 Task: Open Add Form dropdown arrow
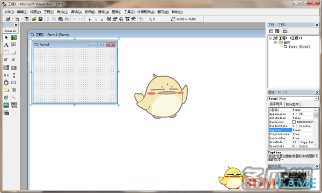click(21, 19)
